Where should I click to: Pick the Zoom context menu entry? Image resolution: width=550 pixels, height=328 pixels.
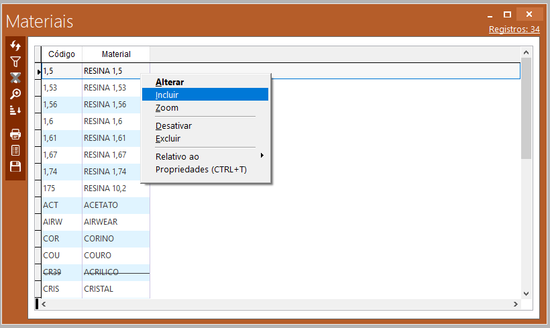pyautogui.click(x=167, y=108)
